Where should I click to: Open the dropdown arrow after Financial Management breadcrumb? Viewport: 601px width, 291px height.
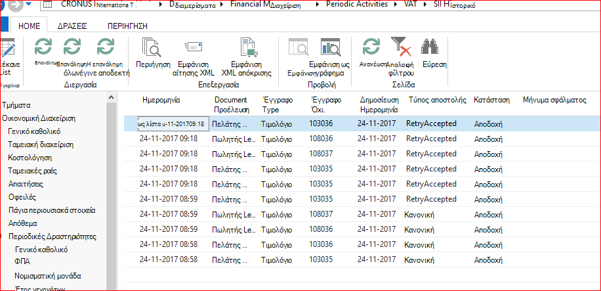pos(318,5)
